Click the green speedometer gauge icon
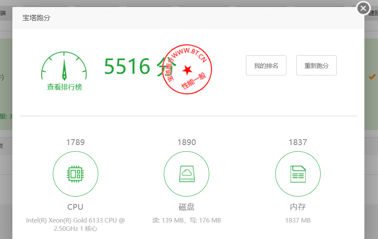The height and width of the screenshot is (239, 378). pyautogui.click(x=64, y=66)
